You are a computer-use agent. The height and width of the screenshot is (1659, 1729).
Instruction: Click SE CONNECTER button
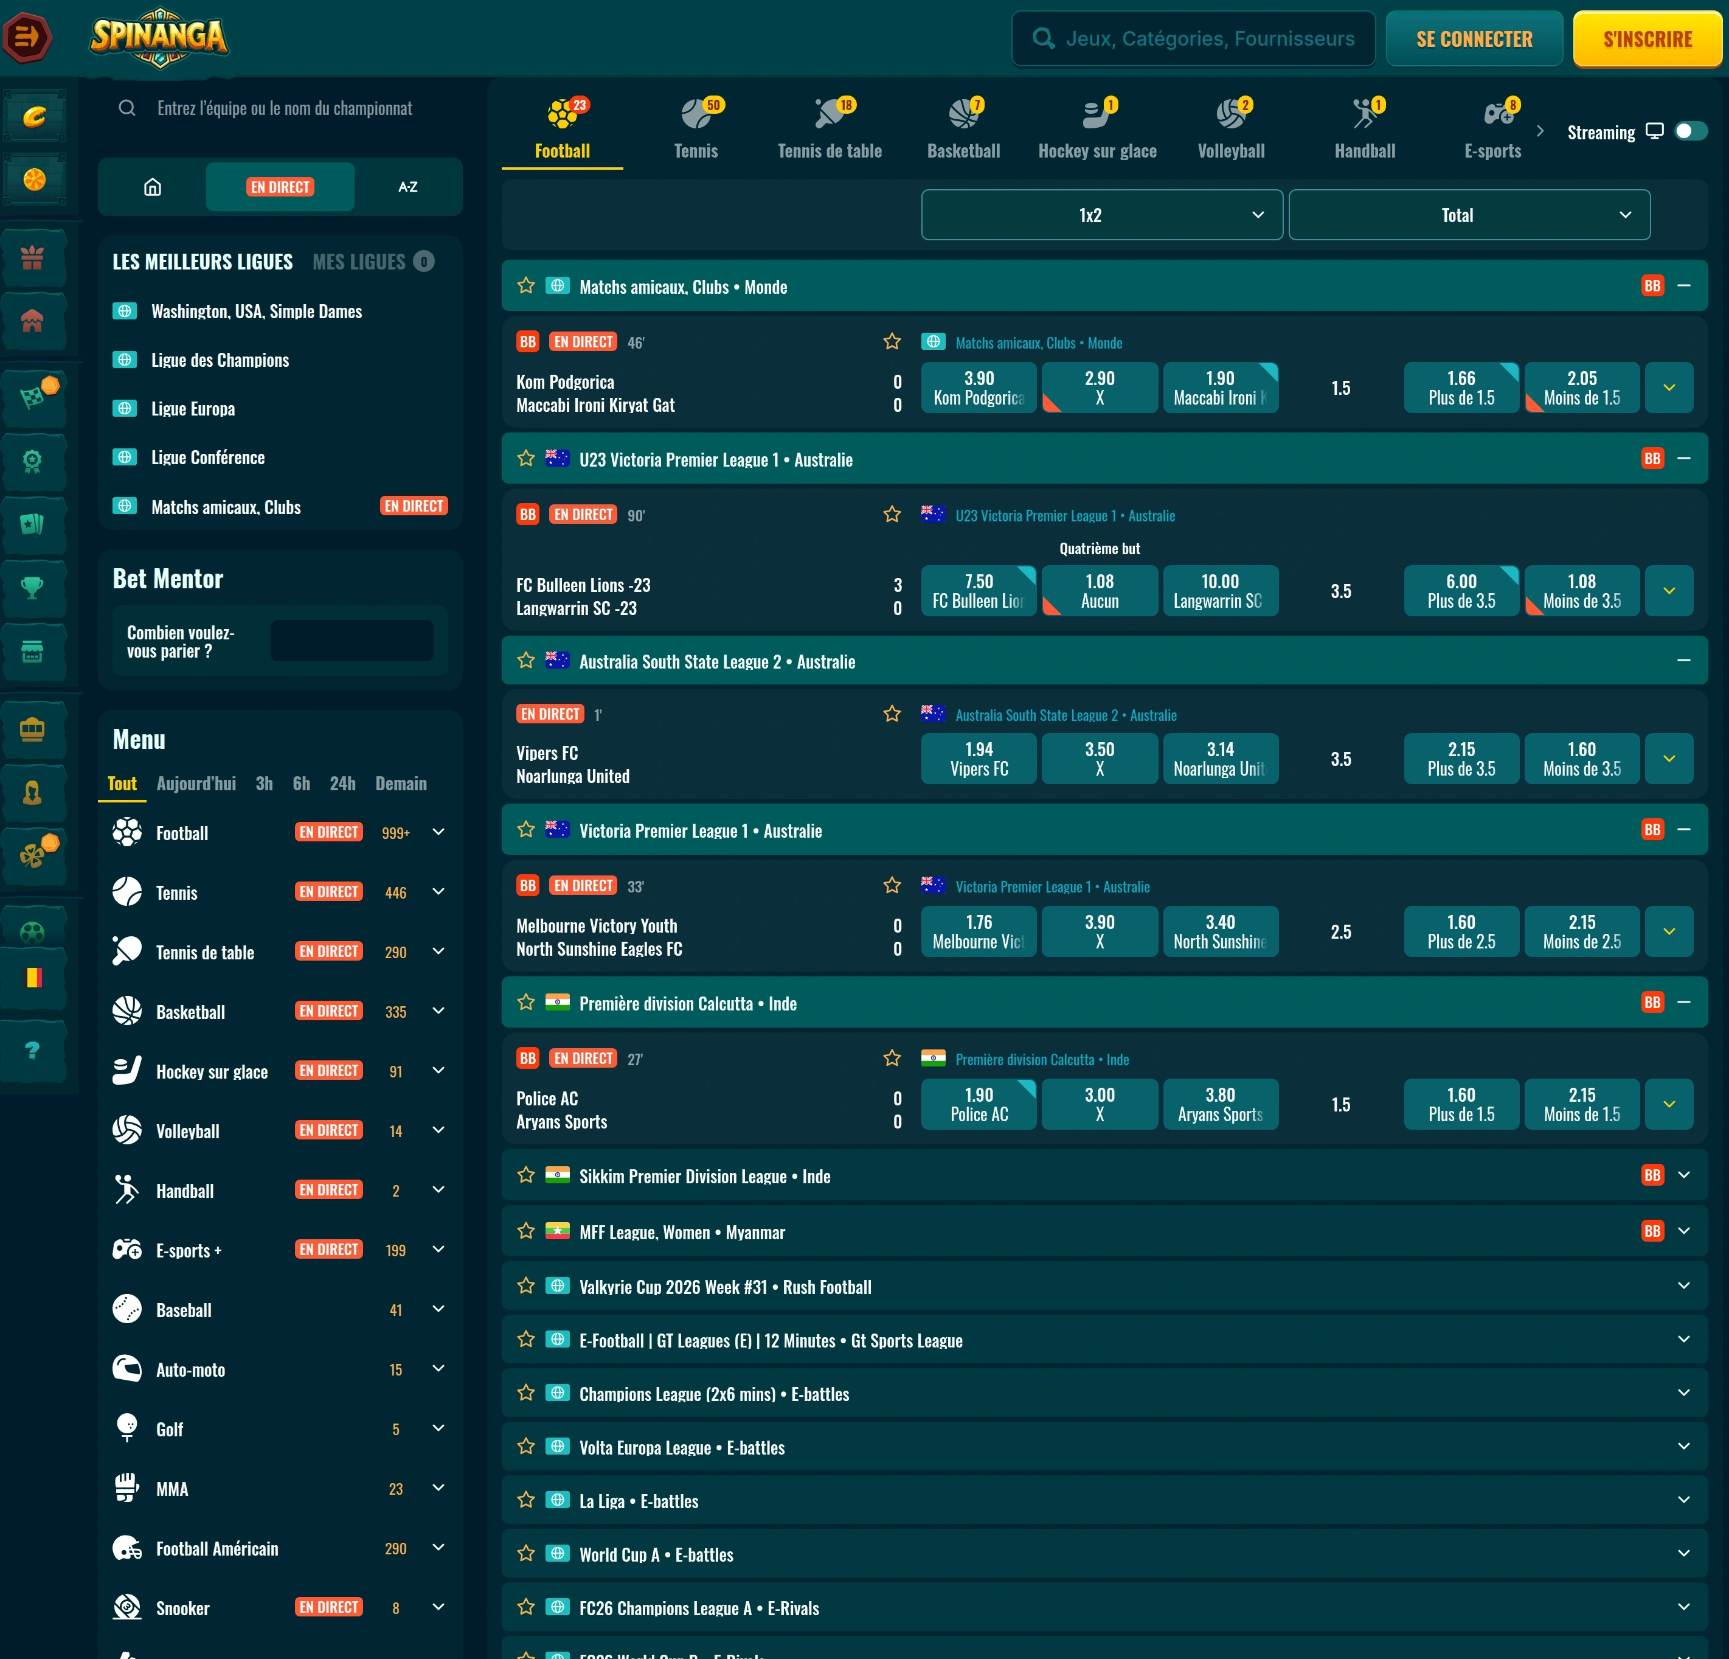[x=1474, y=39]
